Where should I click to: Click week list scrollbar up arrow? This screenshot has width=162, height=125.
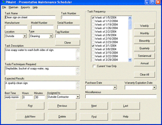(130, 18)
